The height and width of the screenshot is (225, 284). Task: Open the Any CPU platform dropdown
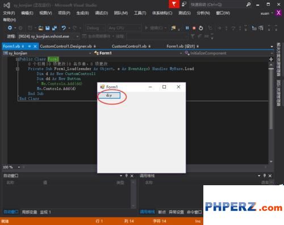(124, 28)
